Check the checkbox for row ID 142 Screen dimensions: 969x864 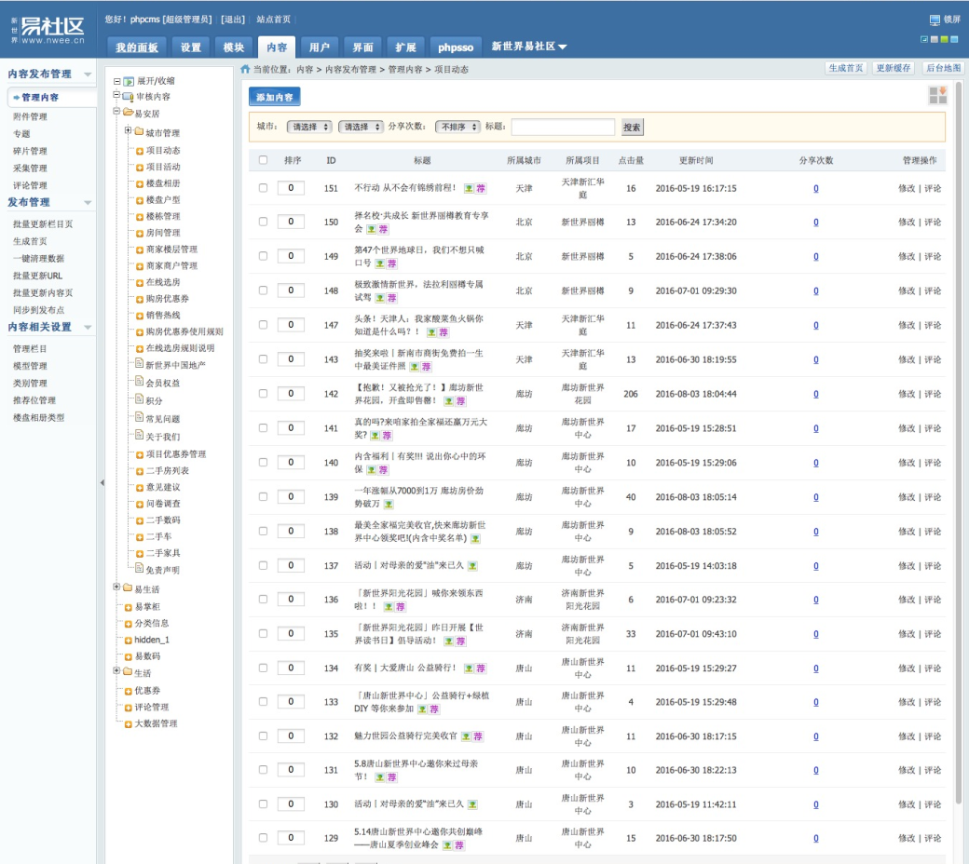point(264,394)
